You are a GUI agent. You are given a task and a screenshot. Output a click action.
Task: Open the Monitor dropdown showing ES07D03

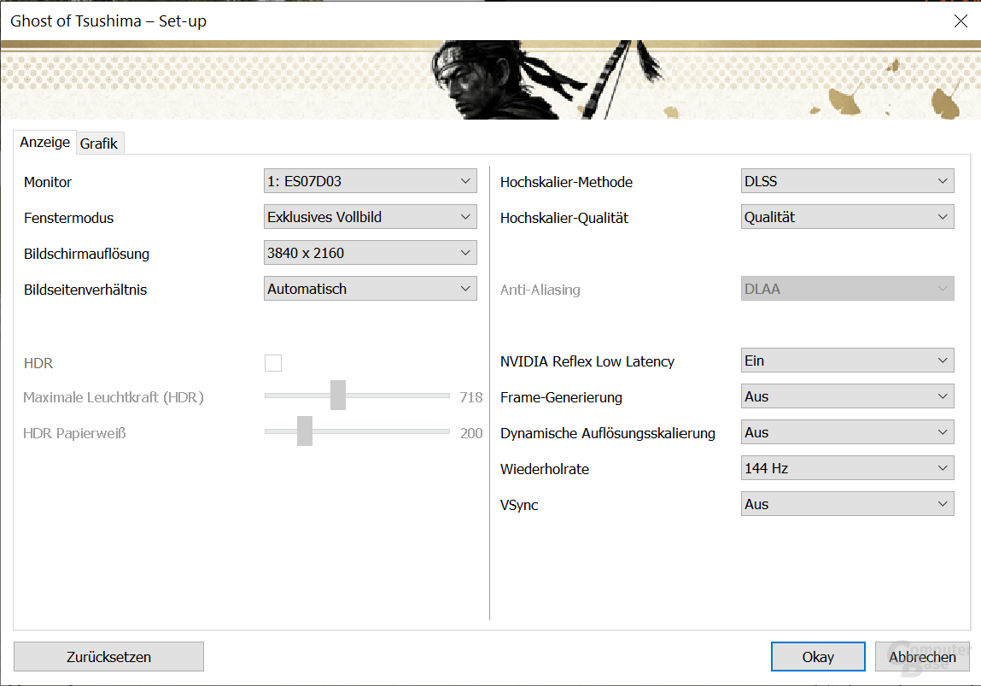[371, 181]
